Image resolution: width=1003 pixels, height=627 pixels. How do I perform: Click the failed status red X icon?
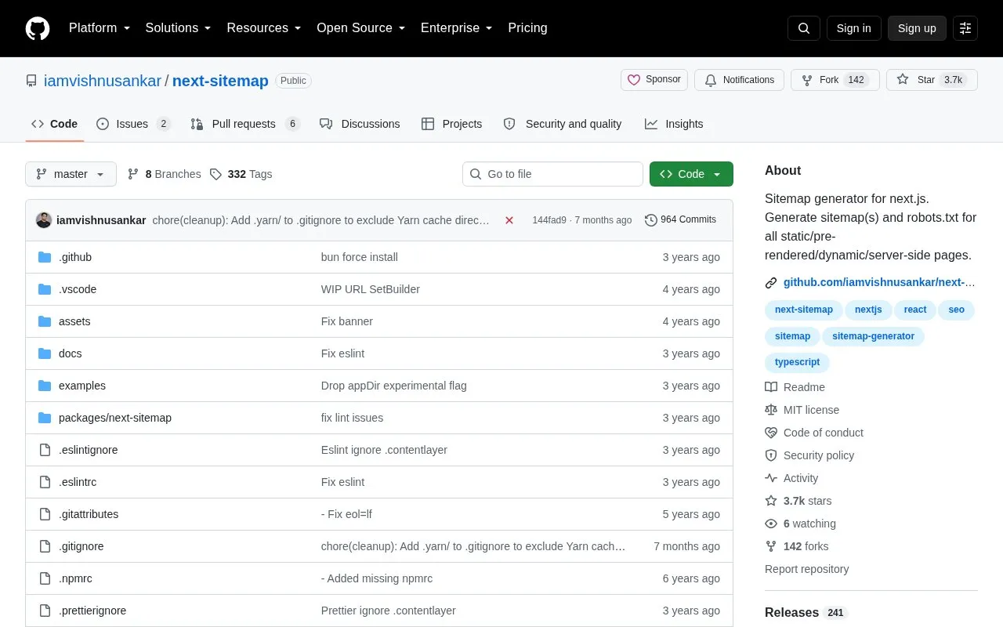point(509,220)
